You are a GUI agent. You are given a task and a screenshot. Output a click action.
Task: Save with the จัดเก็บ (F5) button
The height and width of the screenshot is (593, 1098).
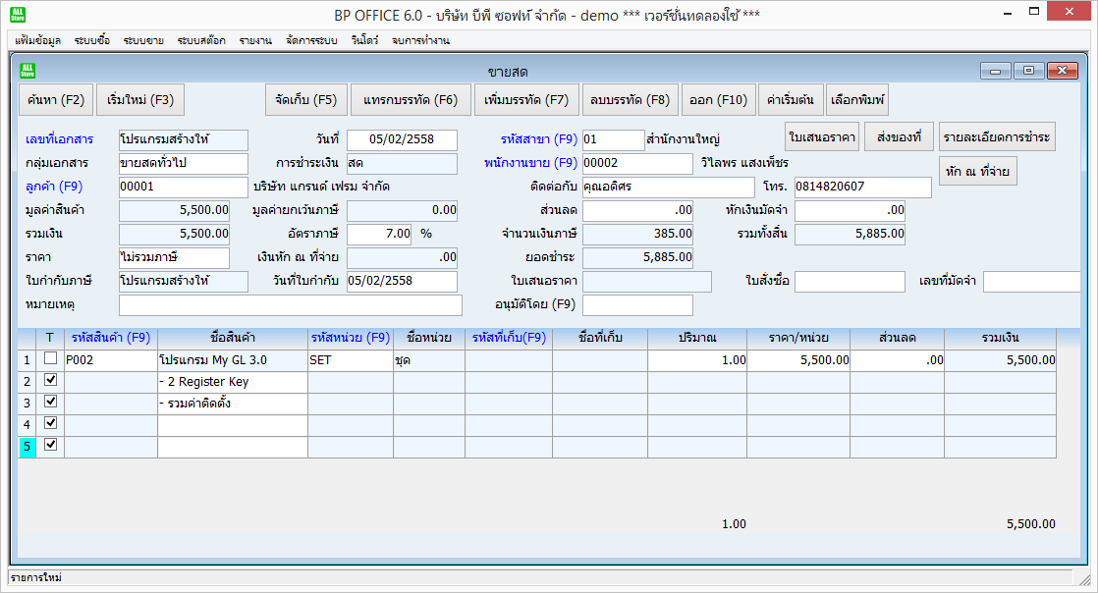click(x=306, y=100)
